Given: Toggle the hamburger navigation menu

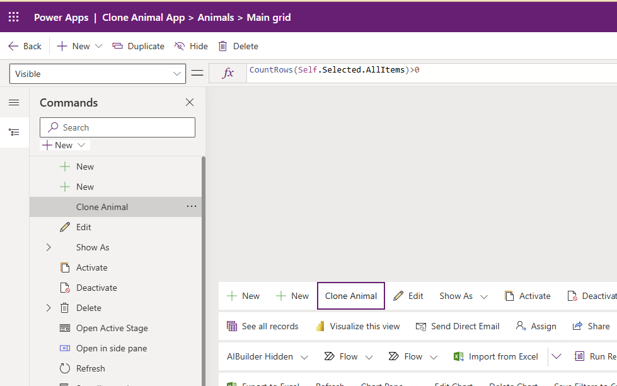Looking at the screenshot, I should (x=14, y=103).
